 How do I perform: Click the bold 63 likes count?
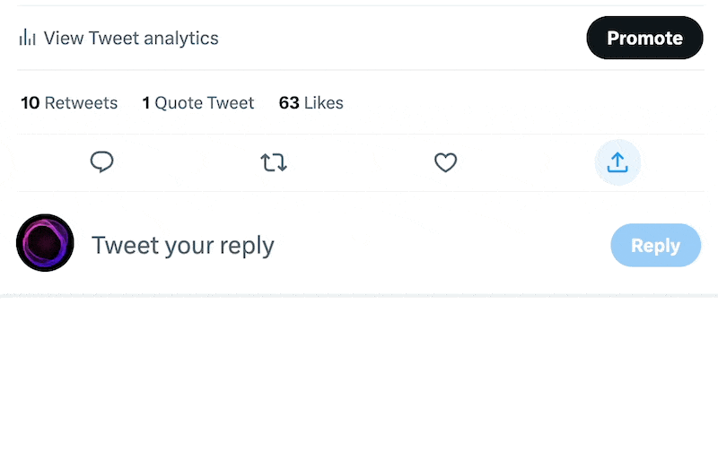pos(289,103)
